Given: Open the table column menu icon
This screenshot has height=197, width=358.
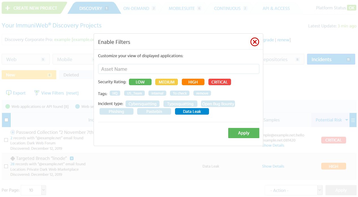Looking at the screenshot, I should [x=353, y=120].
